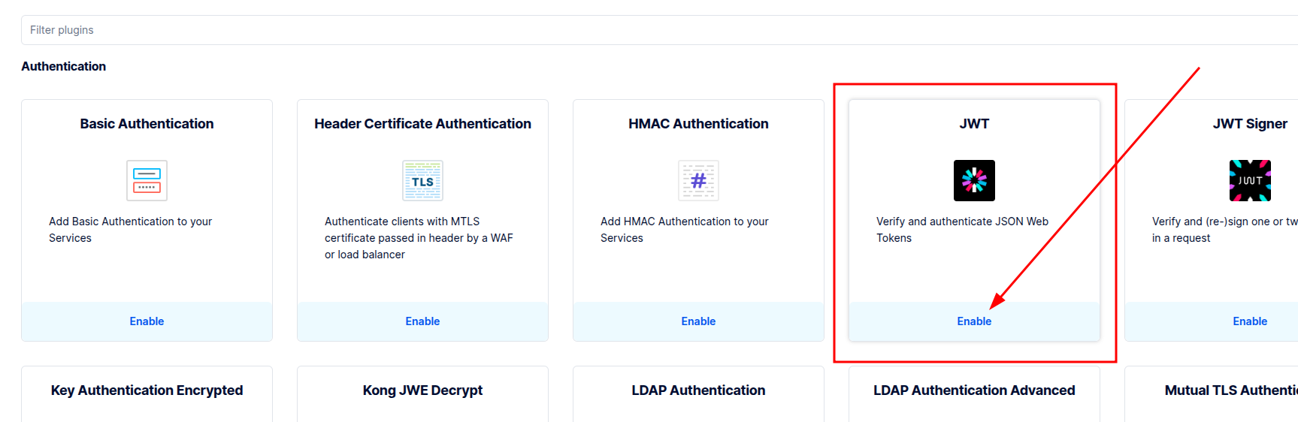
Task: Enable the HMAC Authentication plugin
Action: point(698,321)
